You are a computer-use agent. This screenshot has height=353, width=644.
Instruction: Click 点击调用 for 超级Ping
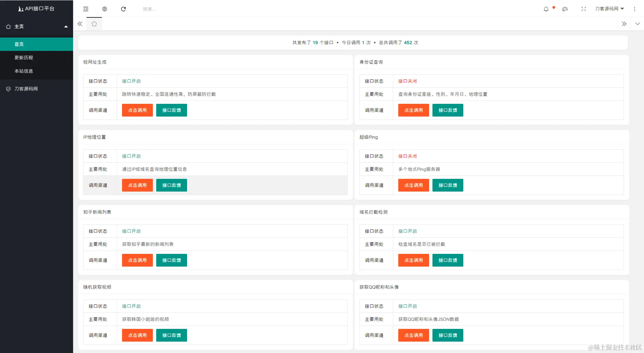413,185
